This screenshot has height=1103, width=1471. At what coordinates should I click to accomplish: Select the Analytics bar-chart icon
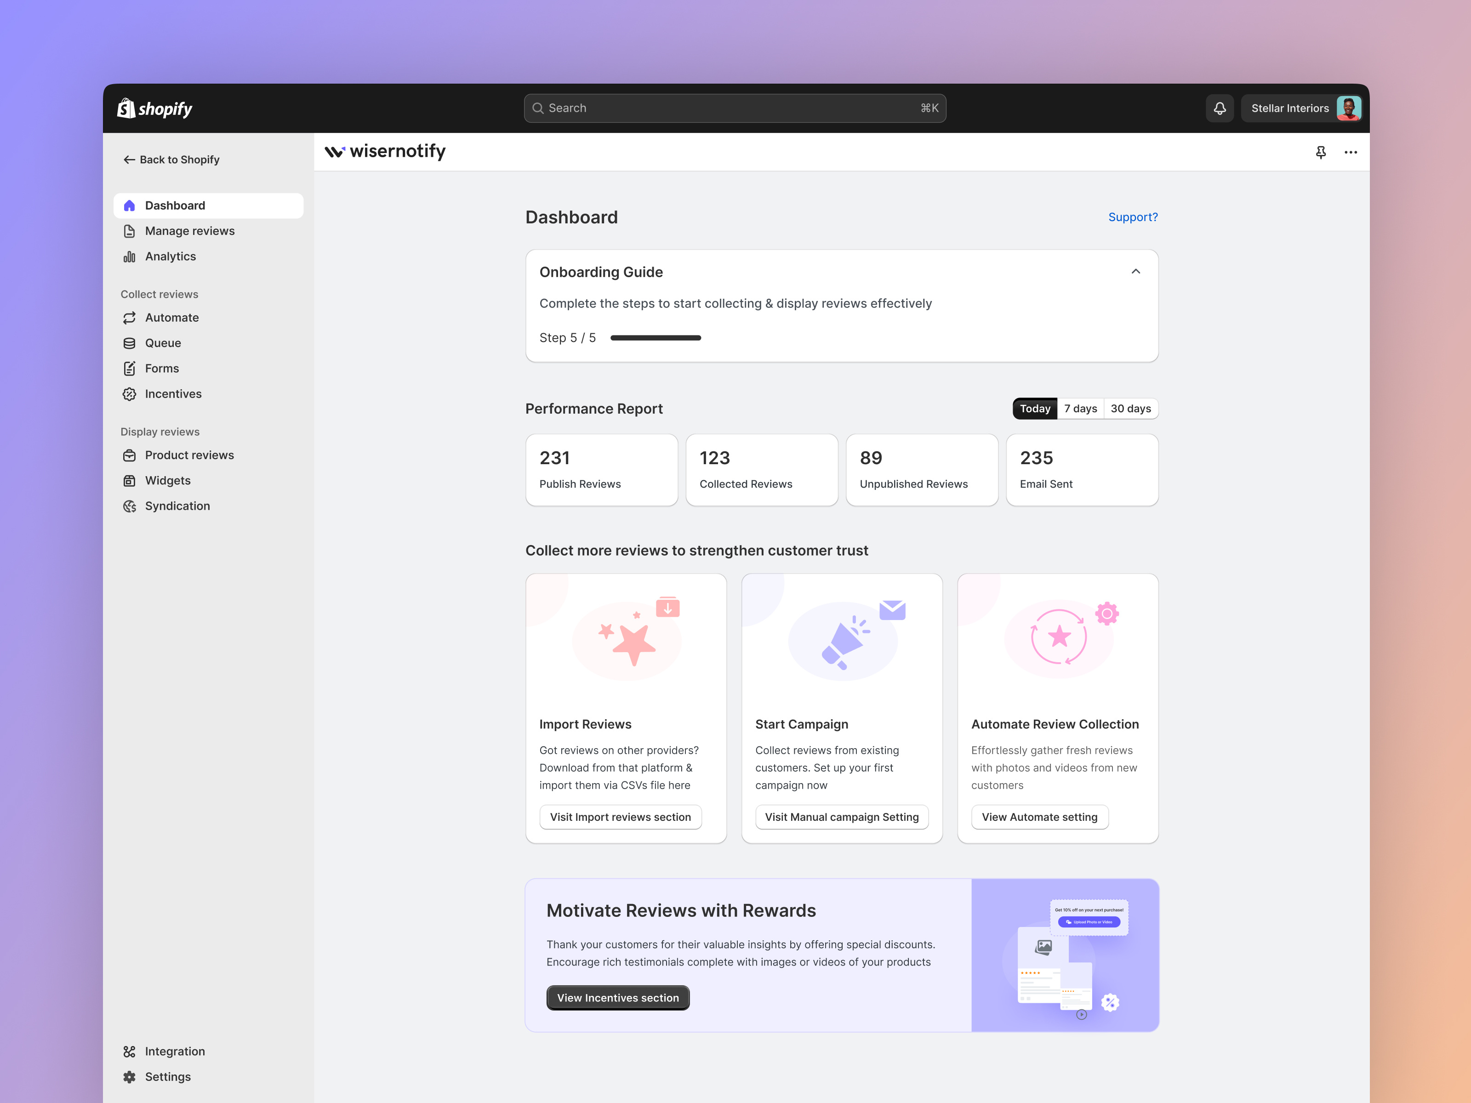[x=131, y=256]
